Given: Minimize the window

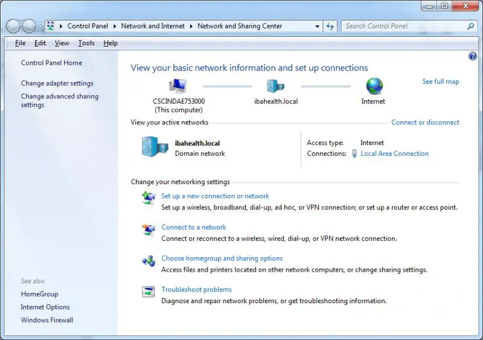Looking at the screenshot, I should pos(429,5).
